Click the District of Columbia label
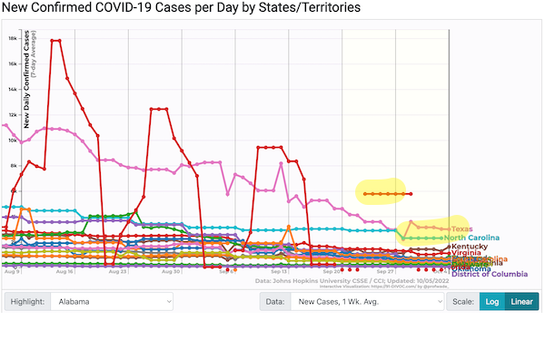Image resolution: width=545 pixels, height=350 pixels. pos(490,275)
